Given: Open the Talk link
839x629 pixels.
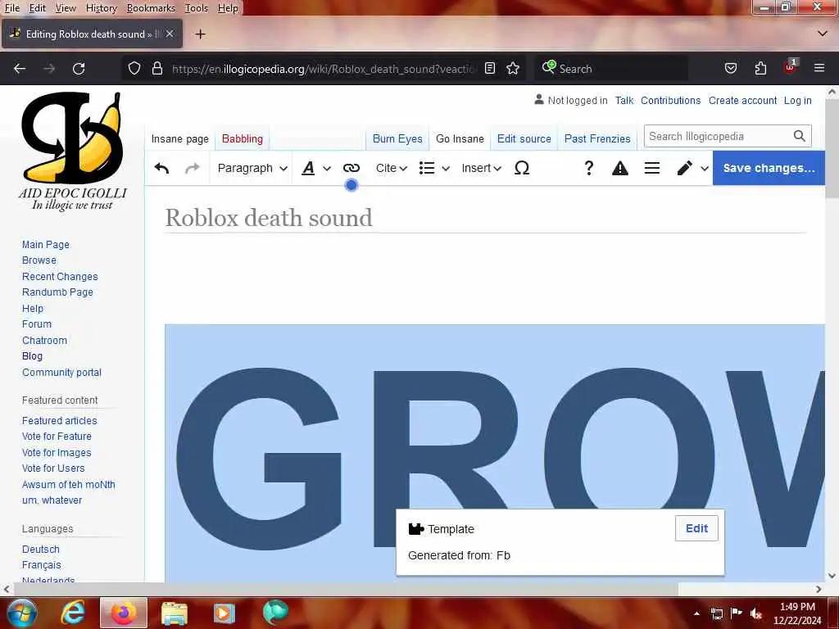Looking at the screenshot, I should click(x=624, y=101).
